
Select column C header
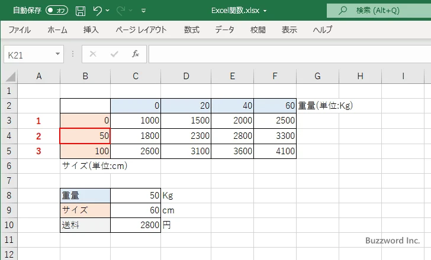pyautogui.click(x=136, y=76)
